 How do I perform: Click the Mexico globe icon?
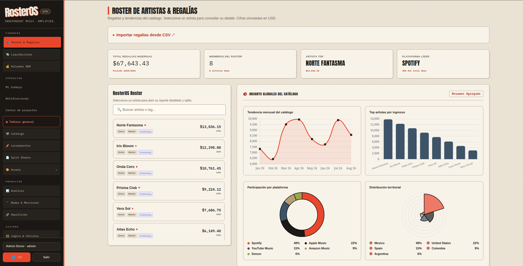(371, 243)
